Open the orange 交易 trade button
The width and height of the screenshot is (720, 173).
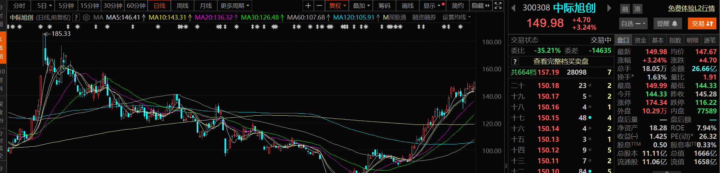coord(702,23)
